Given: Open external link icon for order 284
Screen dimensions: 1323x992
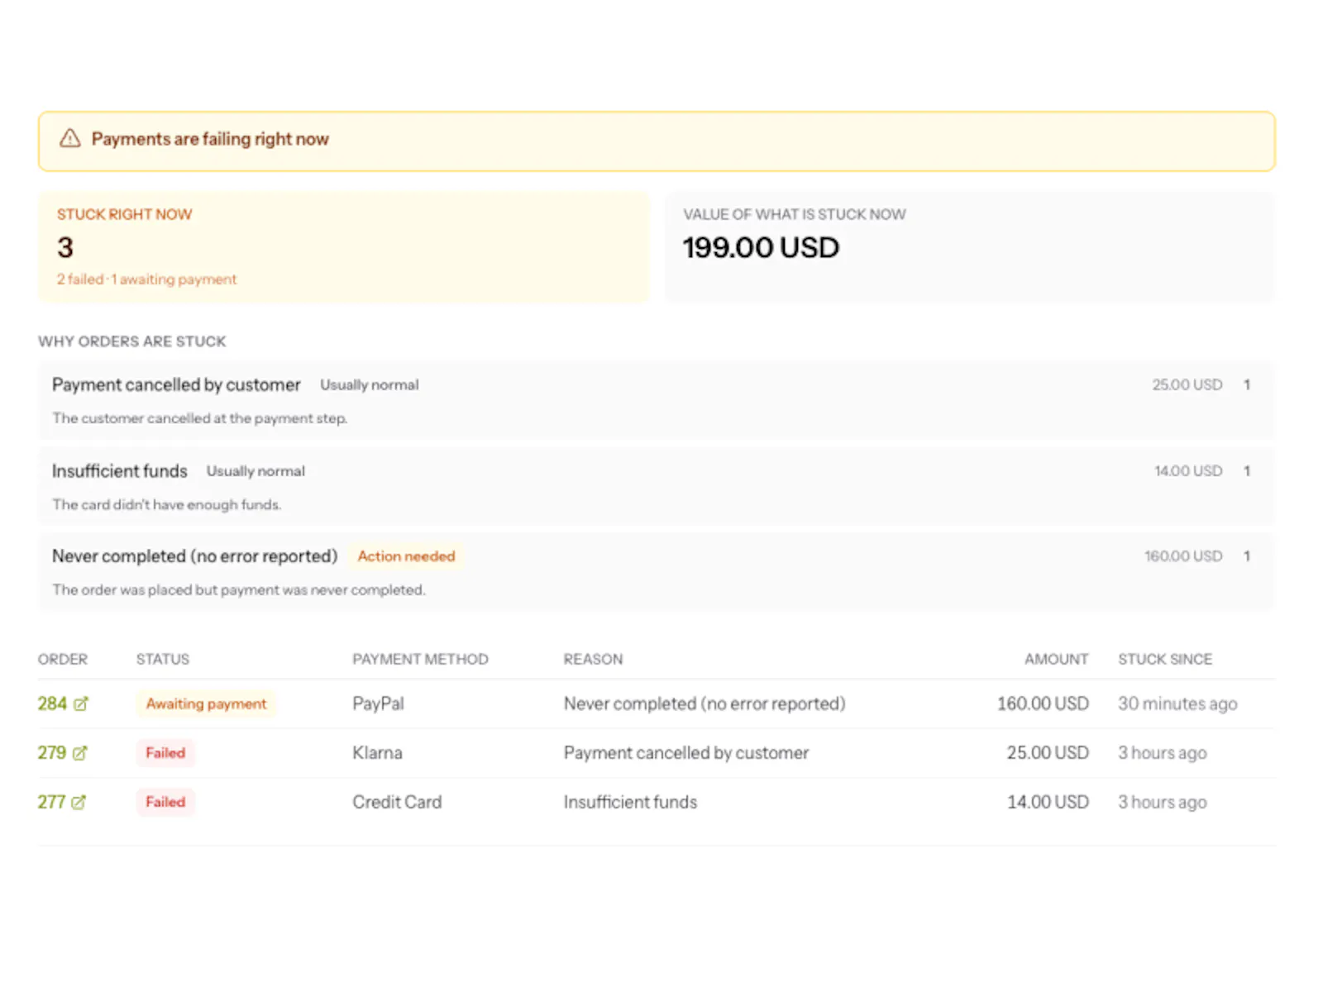Looking at the screenshot, I should [x=80, y=704].
